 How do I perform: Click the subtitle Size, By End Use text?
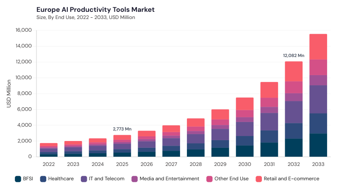pyautogui.click(x=86, y=17)
